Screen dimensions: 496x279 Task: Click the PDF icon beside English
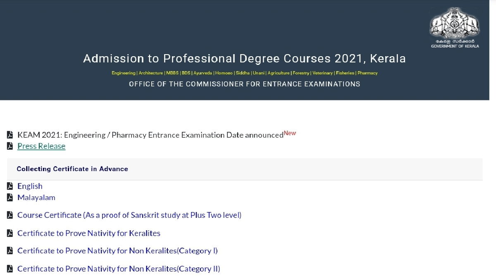[10, 186]
